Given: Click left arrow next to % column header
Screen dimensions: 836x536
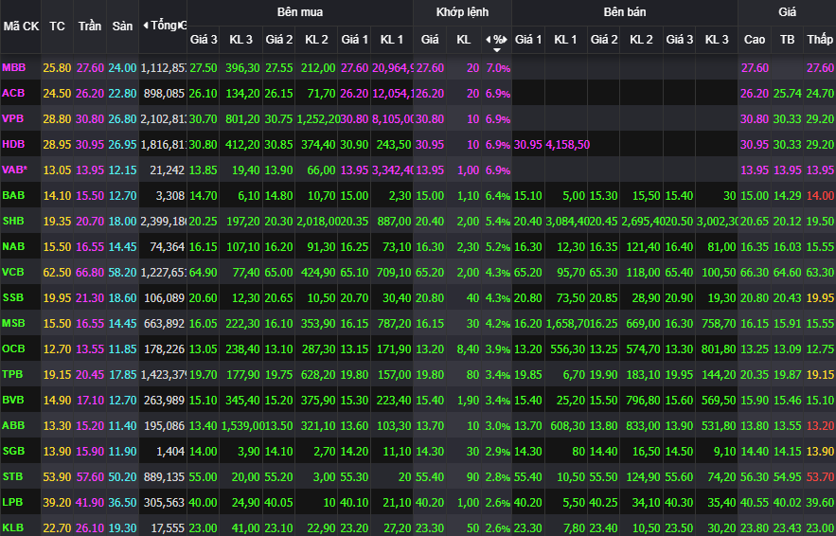Looking at the screenshot, I should 488,40.
